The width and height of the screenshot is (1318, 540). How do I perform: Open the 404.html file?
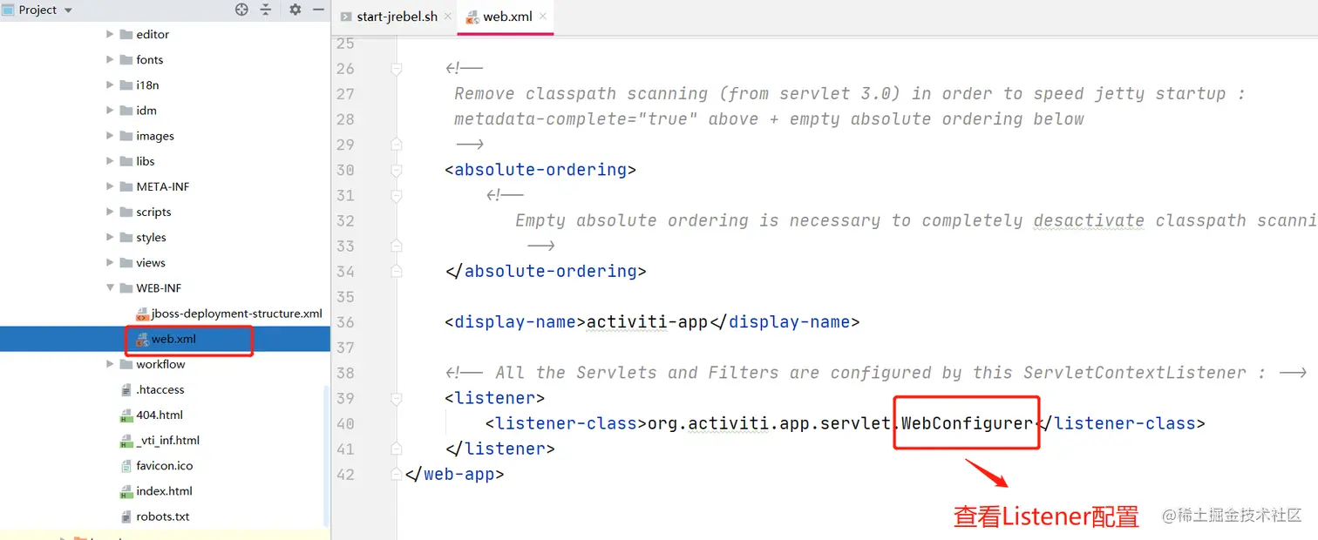[x=160, y=415]
